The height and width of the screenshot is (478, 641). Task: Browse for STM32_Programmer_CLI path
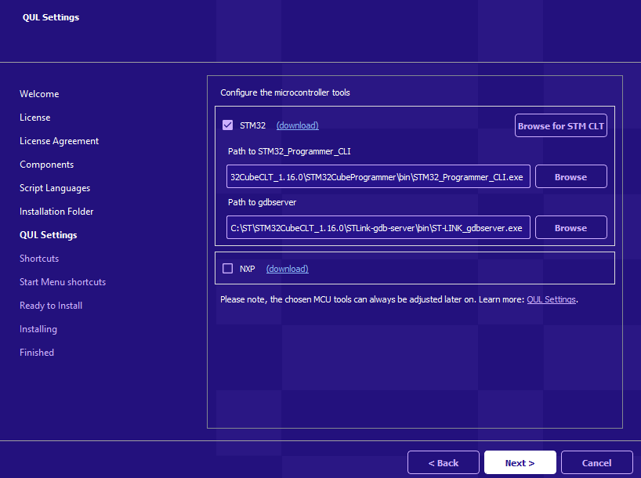coord(570,177)
